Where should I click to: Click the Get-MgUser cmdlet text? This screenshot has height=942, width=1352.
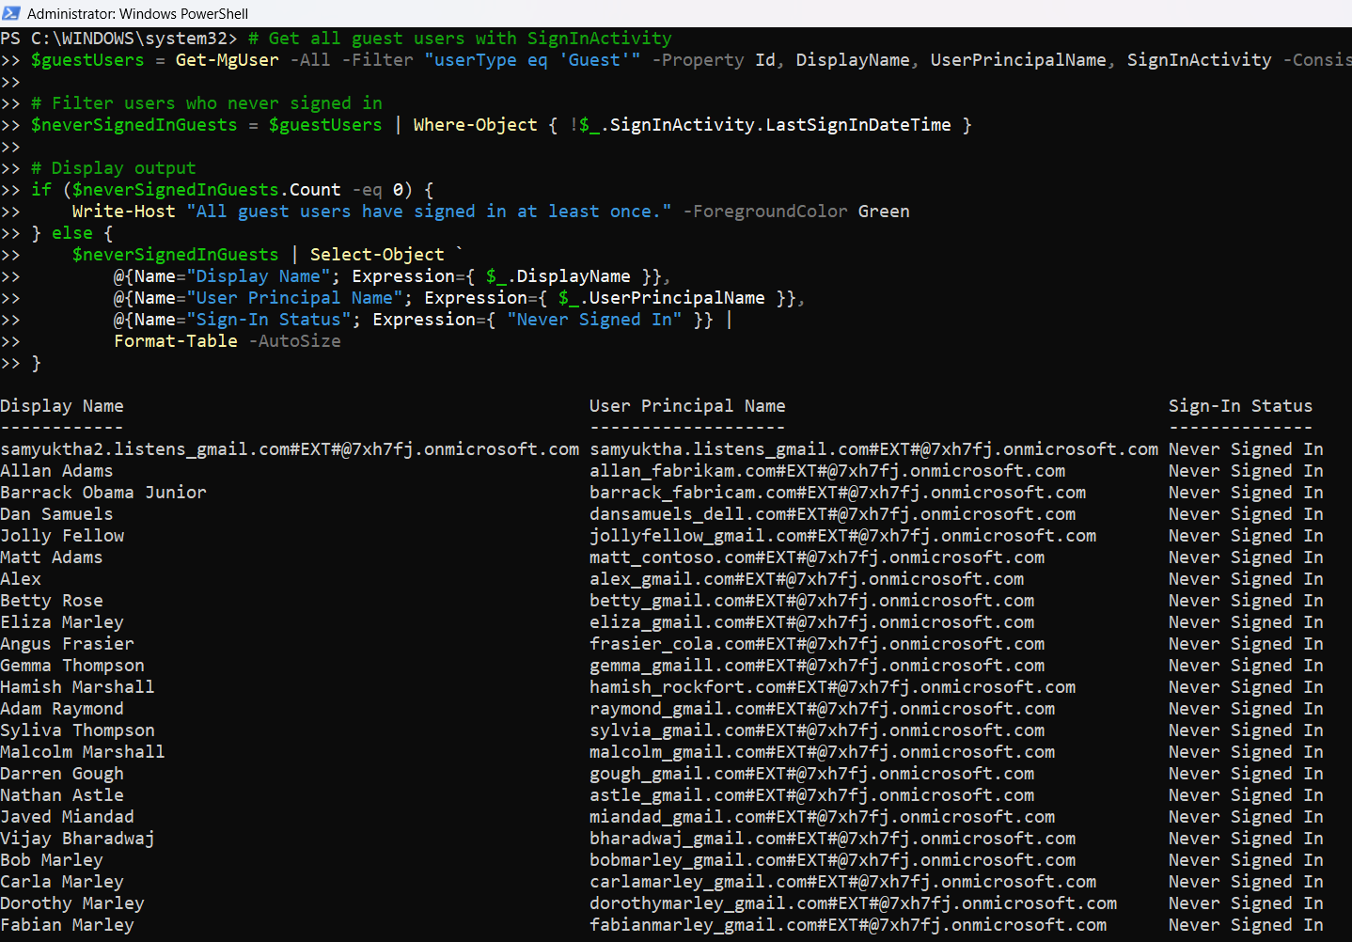click(227, 60)
